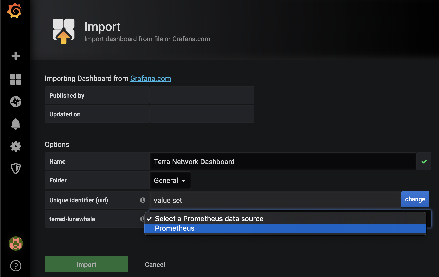Click the green Import button
The height and width of the screenshot is (277, 439).
[x=86, y=264]
